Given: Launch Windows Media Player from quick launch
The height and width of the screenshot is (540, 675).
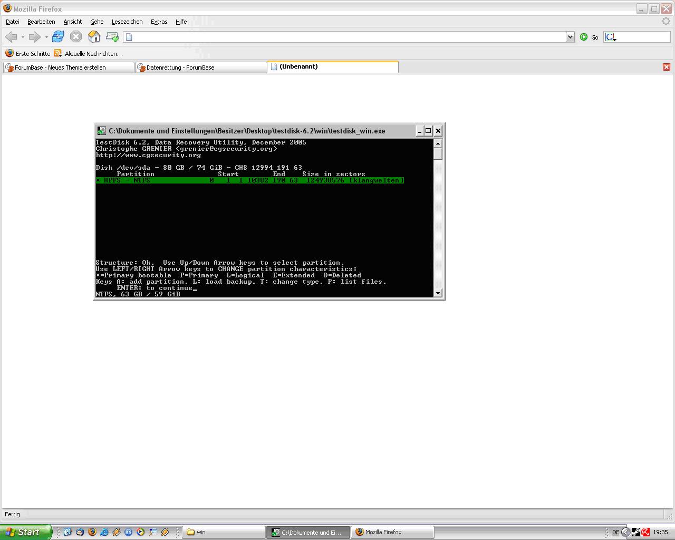Looking at the screenshot, I should 141,532.
